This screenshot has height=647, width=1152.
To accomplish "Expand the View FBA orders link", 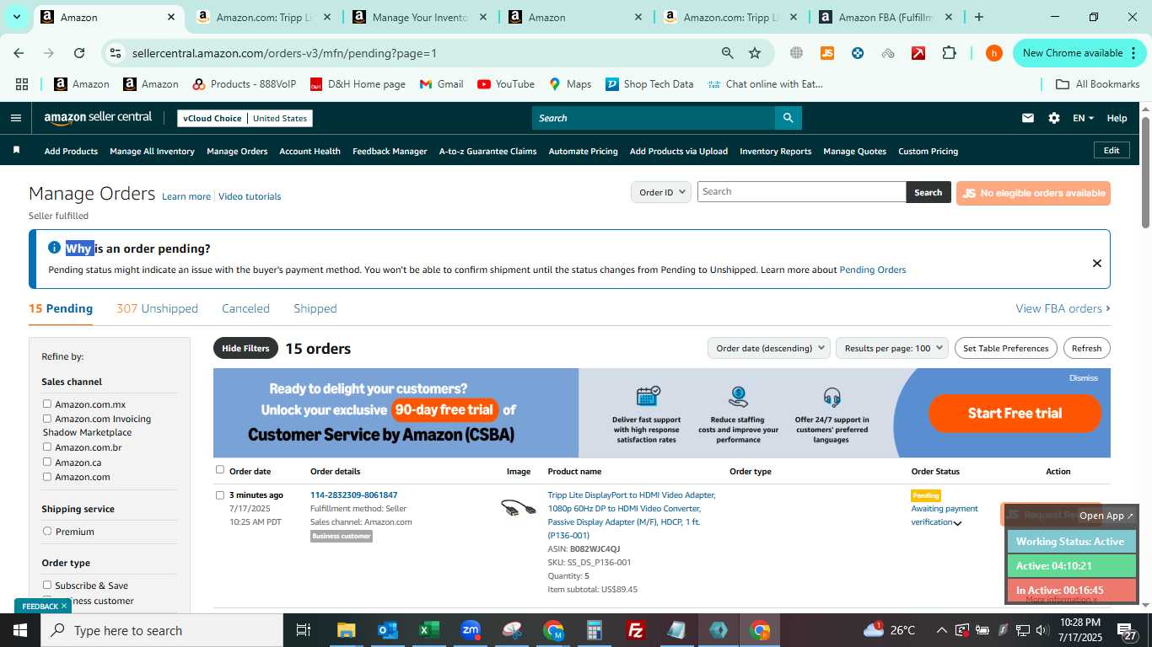I will click(1063, 308).
